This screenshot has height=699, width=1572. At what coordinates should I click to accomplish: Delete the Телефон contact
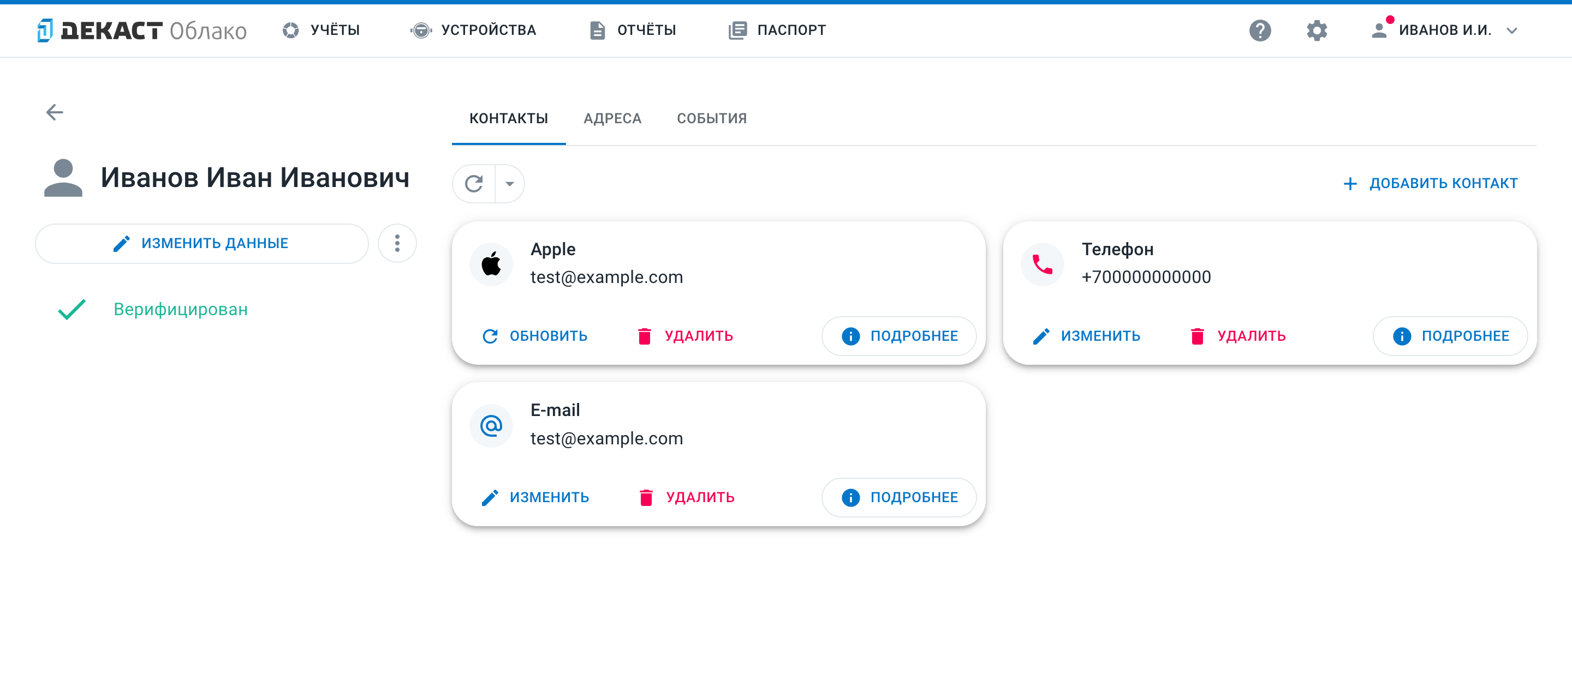[x=1238, y=336]
